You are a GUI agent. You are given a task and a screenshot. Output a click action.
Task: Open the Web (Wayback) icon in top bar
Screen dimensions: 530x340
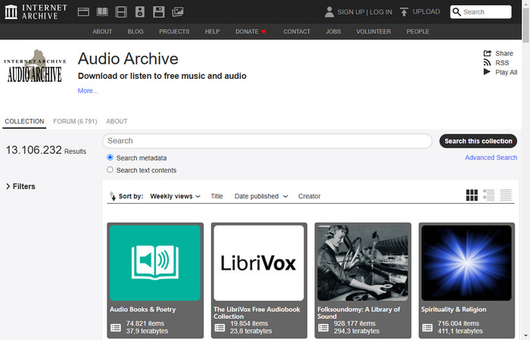coord(83,12)
